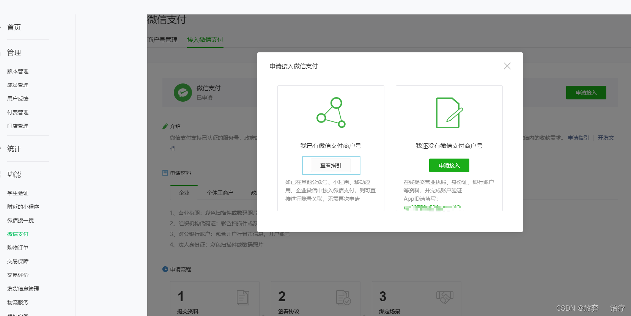The image size is (631, 316).
Task: Open 门店管理 in sidebar
Action: pyautogui.click(x=18, y=126)
